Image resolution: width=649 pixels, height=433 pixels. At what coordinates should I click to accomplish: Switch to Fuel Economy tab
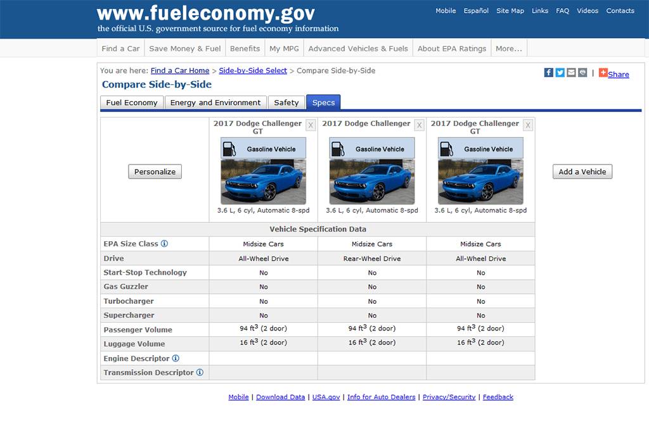[132, 103]
